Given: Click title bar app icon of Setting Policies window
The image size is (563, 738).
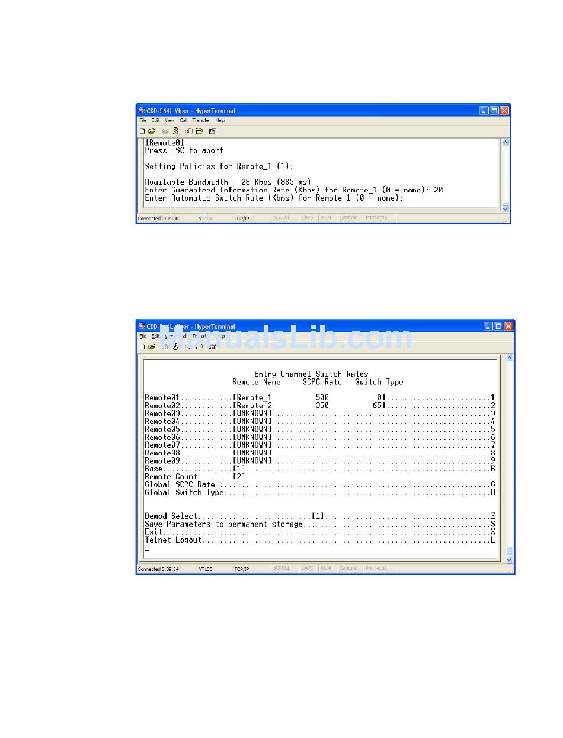Looking at the screenshot, I should pos(142,111).
